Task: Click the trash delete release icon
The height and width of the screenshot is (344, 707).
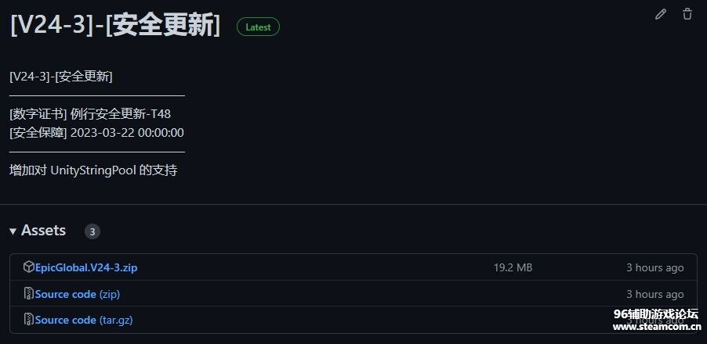Action: (687, 14)
